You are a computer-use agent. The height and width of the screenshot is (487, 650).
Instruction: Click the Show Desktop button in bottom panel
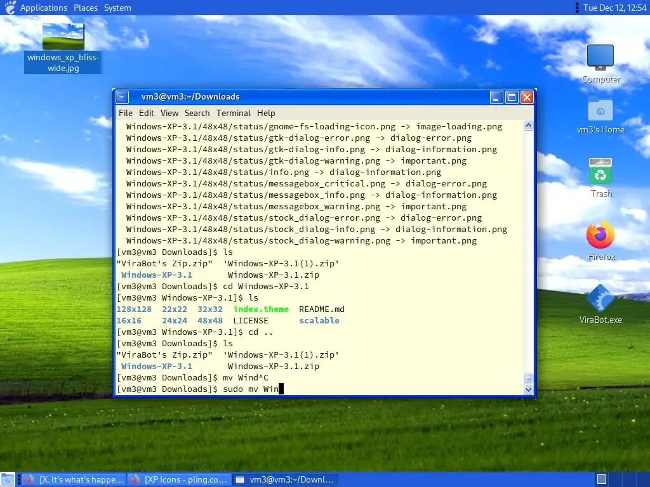pos(8,479)
